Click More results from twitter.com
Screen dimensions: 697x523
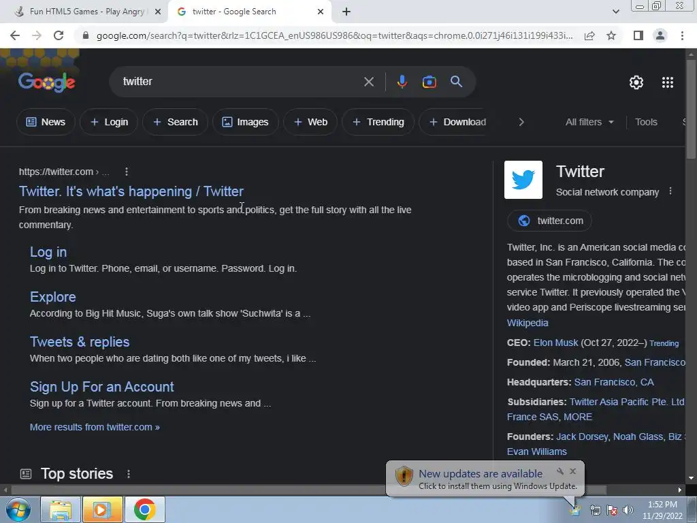pyautogui.click(x=95, y=427)
